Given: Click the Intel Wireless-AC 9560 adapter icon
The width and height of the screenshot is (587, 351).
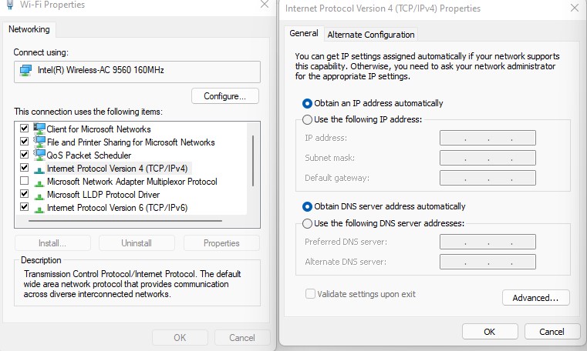Looking at the screenshot, I should click(x=25, y=71).
